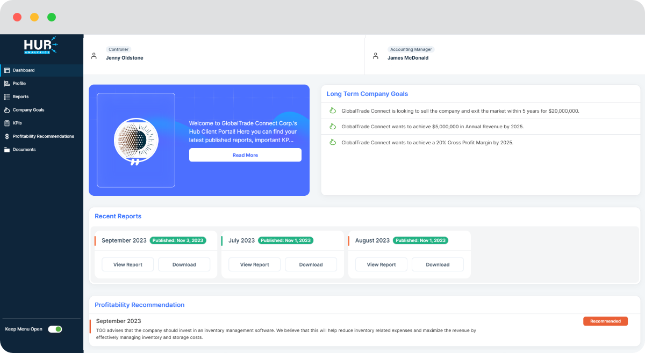Click the Profile chart icon

click(6, 84)
